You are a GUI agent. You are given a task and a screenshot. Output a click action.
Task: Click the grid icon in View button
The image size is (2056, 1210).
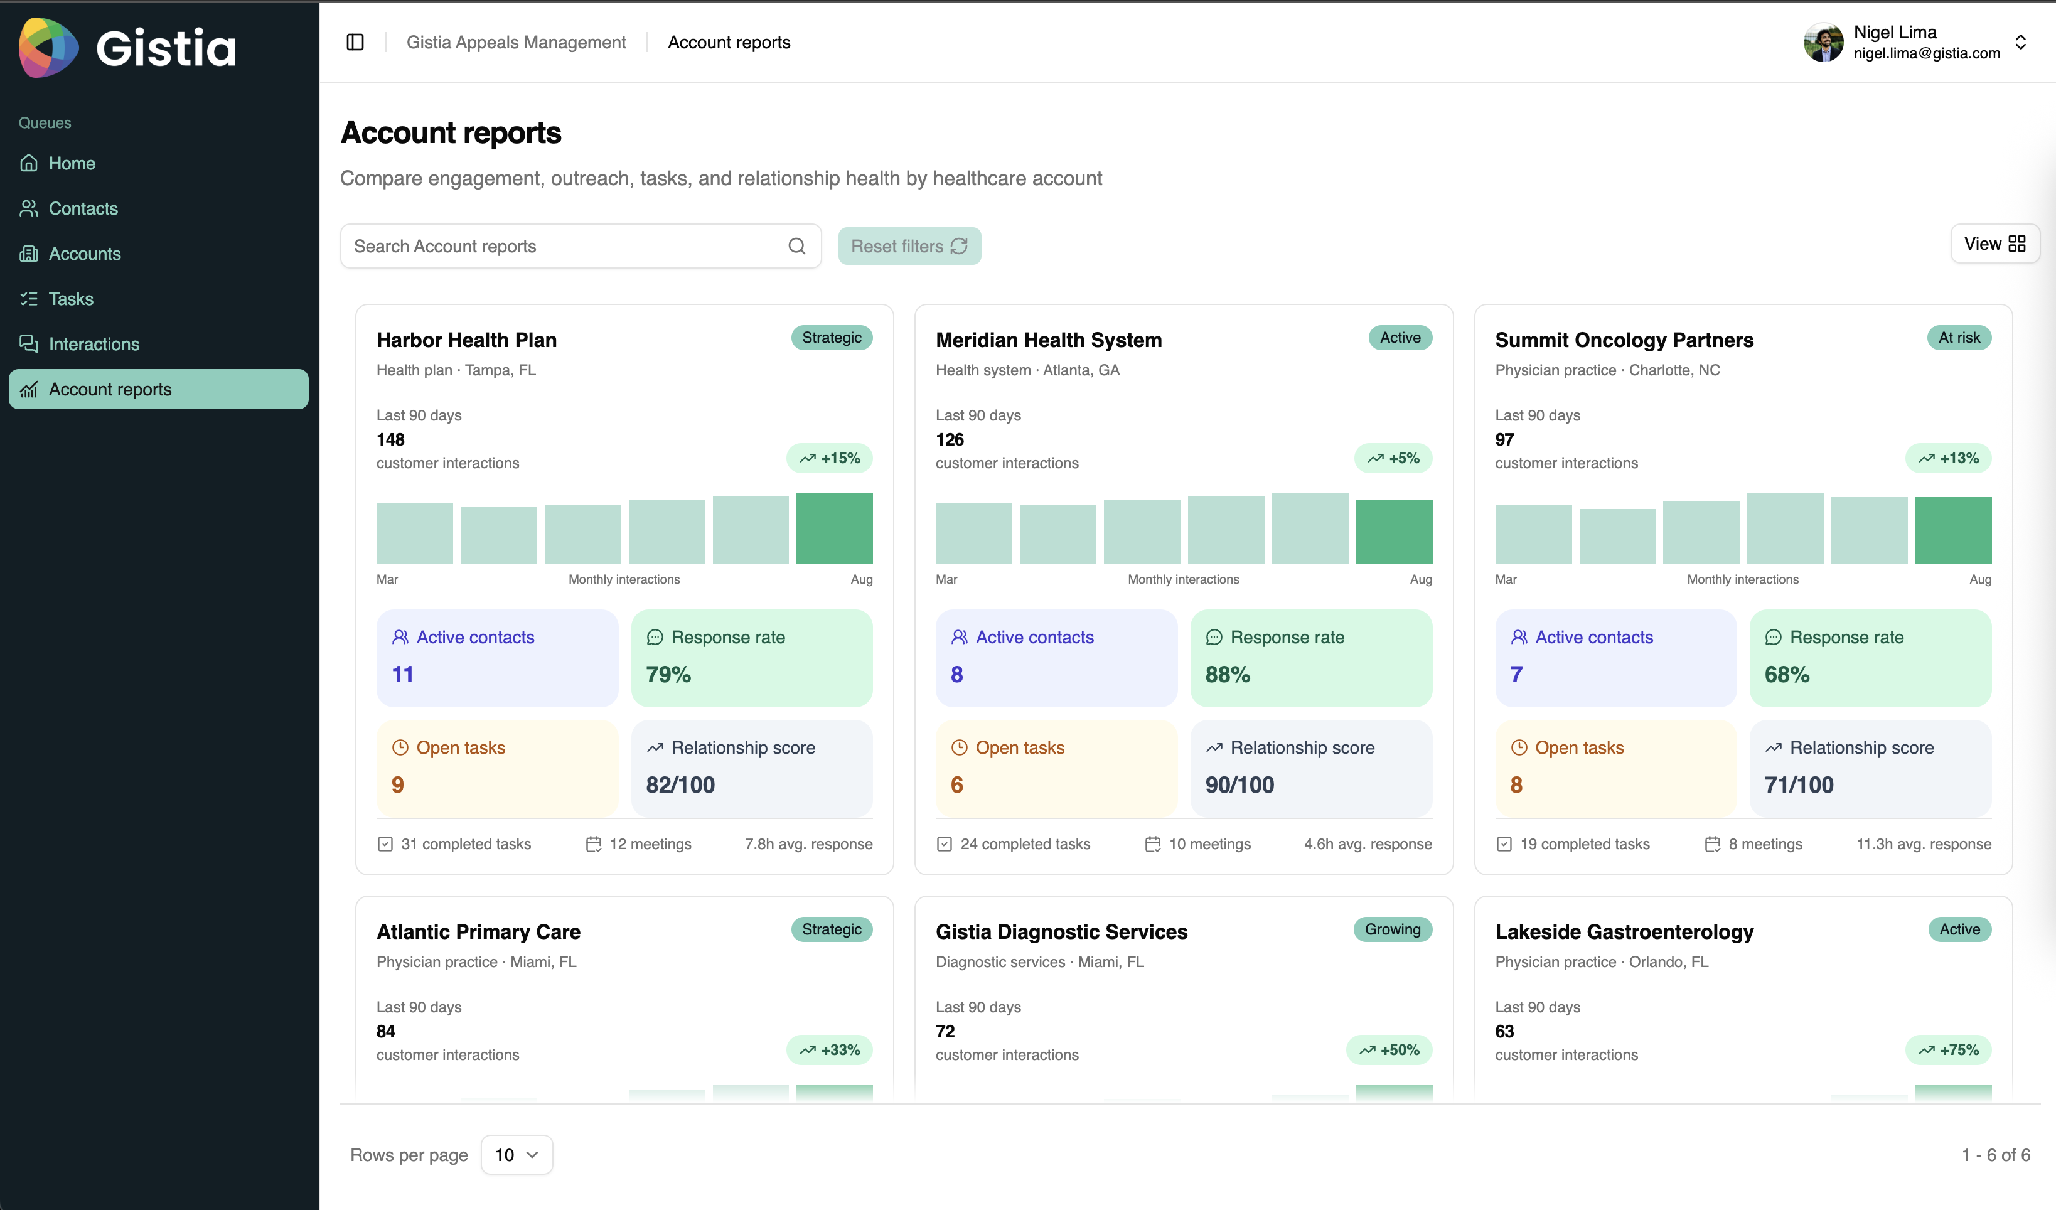coord(2017,244)
